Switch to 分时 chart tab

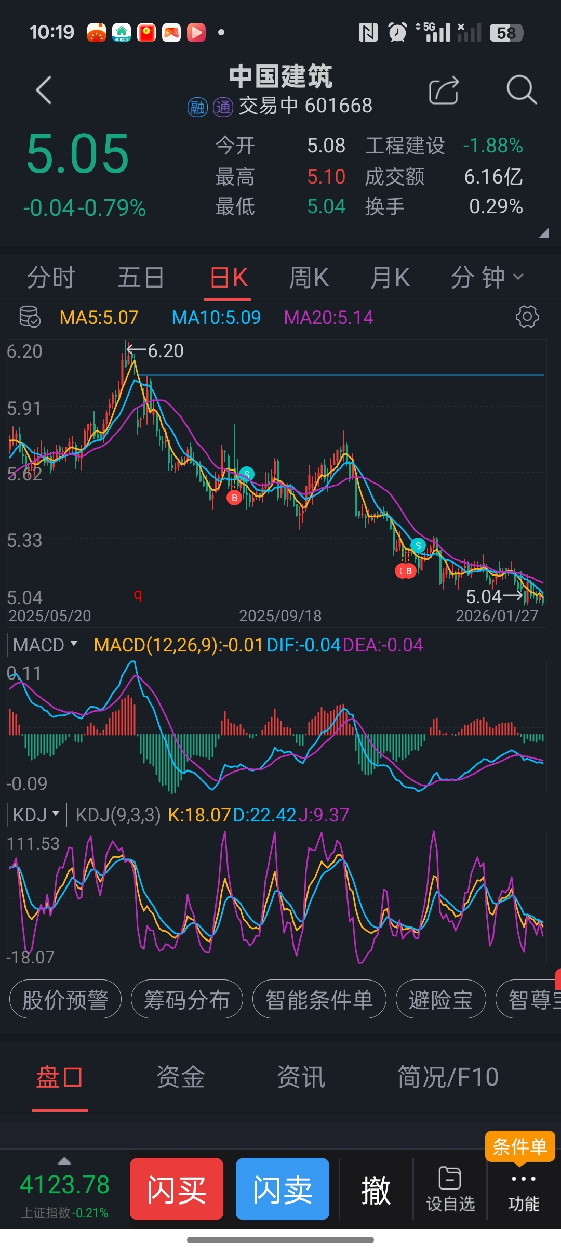[51, 277]
